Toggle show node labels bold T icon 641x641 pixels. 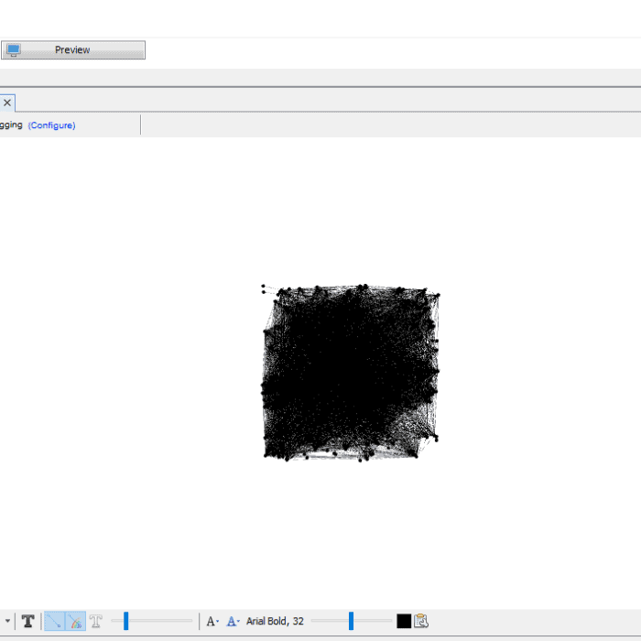pos(27,622)
